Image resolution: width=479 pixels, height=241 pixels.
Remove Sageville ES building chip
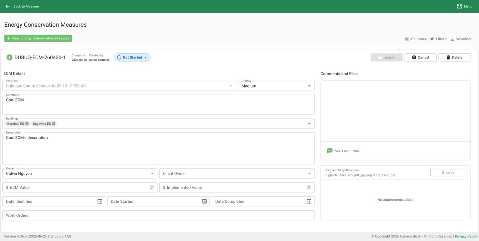point(54,124)
